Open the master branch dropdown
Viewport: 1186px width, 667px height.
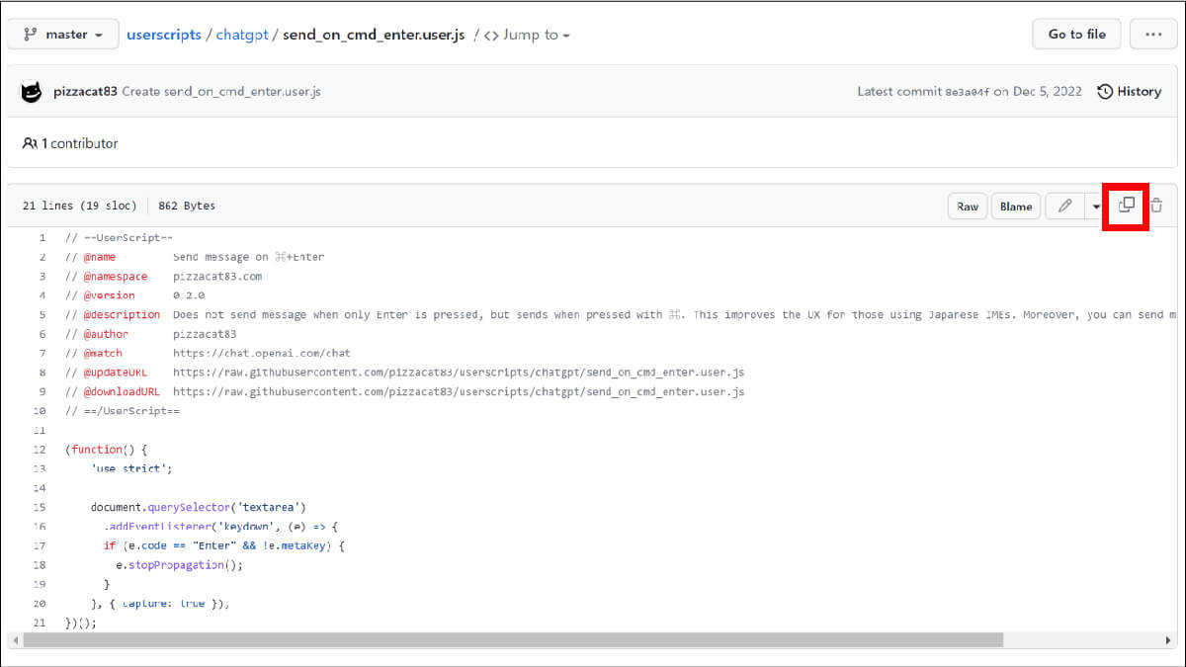(x=63, y=35)
